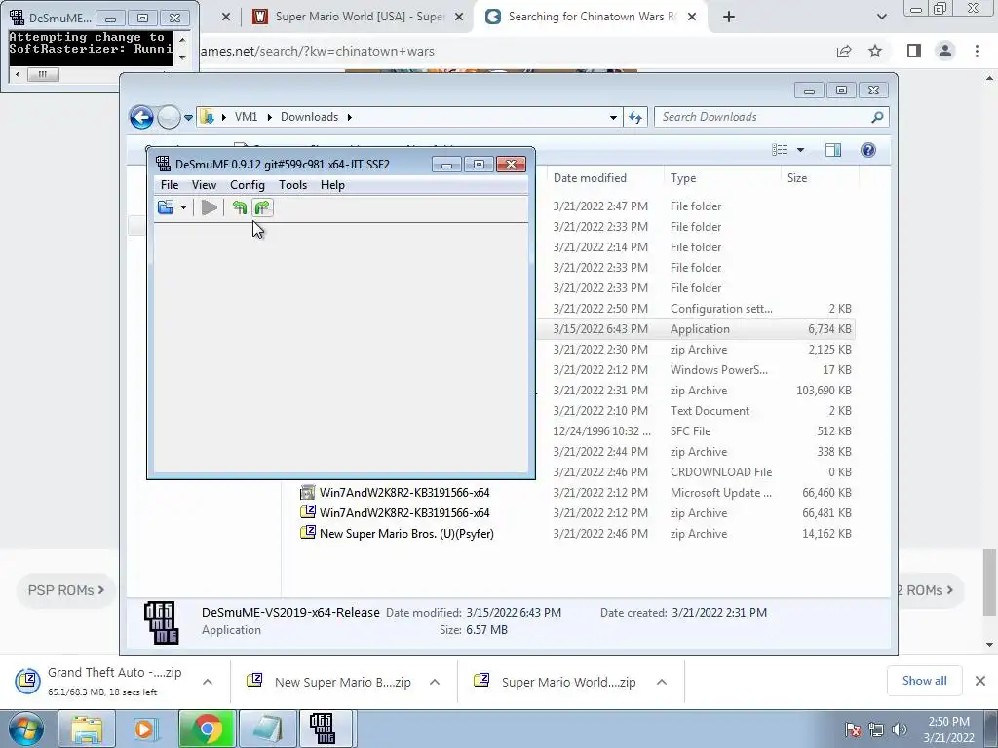Click Chrome icon on taskbar
998x748 pixels.
tap(207, 729)
